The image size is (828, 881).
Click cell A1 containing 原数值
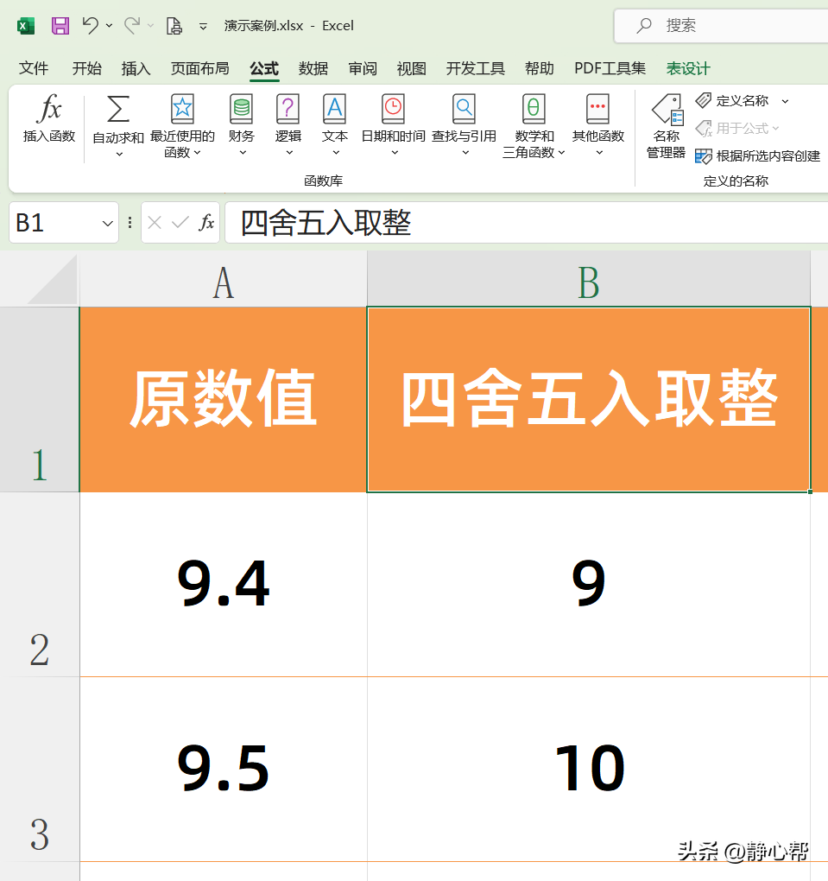point(224,400)
